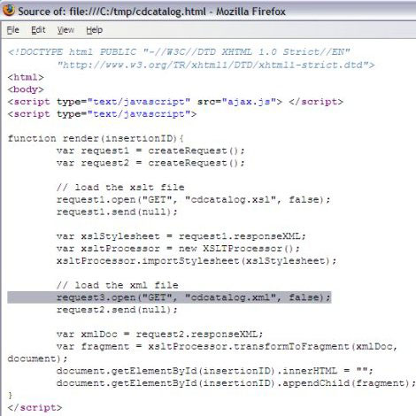The width and height of the screenshot is (416, 416).
Task: Click the ajax.js script source line
Action: click(175, 102)
